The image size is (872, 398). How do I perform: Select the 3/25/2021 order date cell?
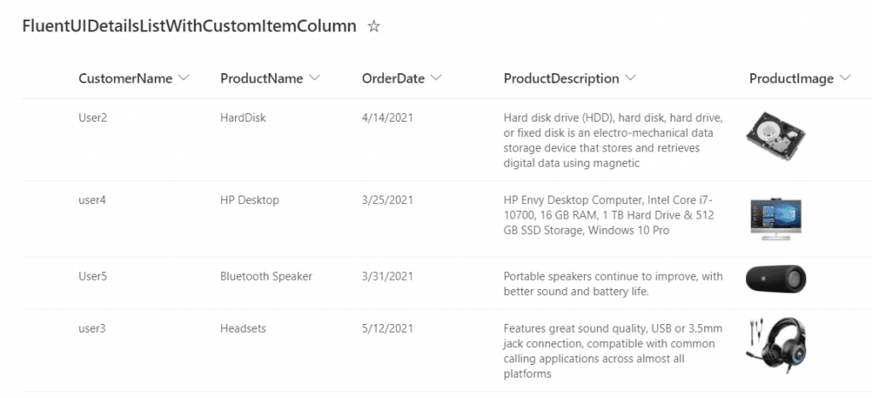(x=387, y=200)
